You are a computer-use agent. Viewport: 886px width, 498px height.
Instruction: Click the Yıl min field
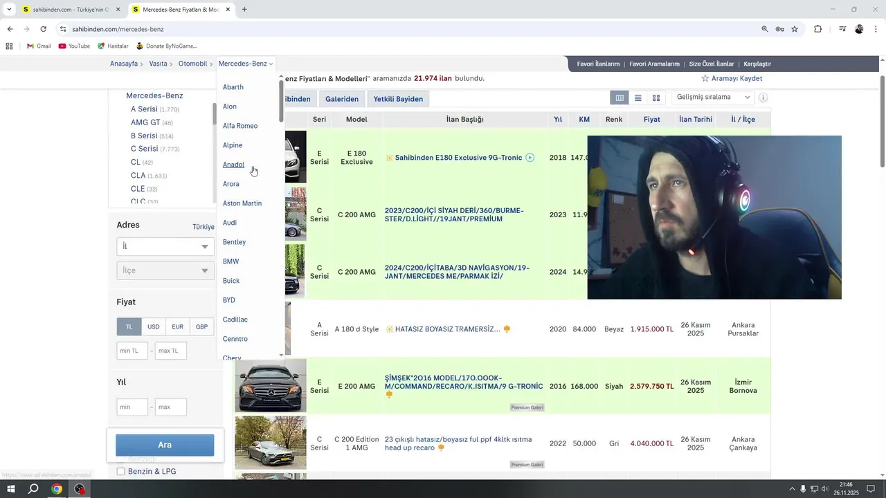(132, 407)
